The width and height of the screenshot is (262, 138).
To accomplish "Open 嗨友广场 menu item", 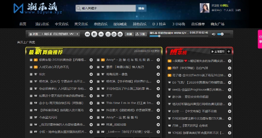I will click(217, 24).
